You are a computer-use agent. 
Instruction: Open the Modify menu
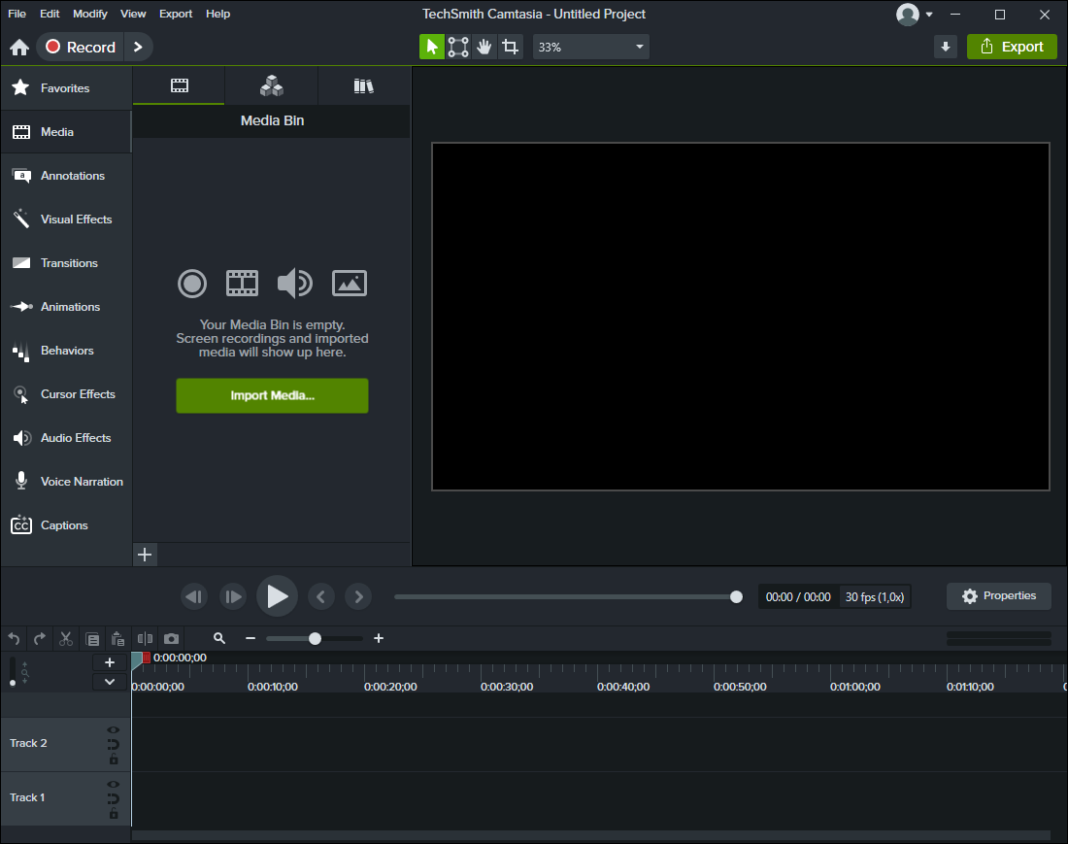coord(90,14)
